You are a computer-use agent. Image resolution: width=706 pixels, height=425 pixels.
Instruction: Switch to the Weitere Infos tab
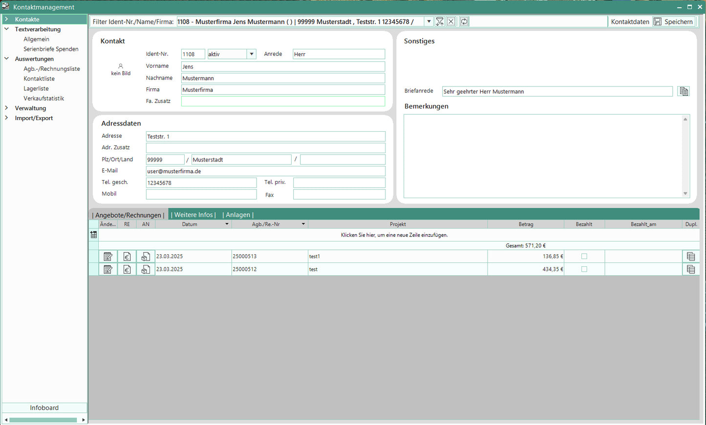coord(193,215)
